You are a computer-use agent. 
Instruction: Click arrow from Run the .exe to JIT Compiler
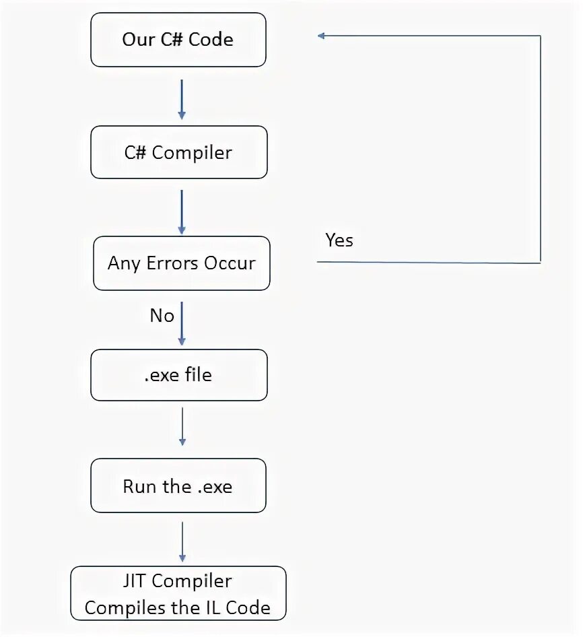pos(182,541)
